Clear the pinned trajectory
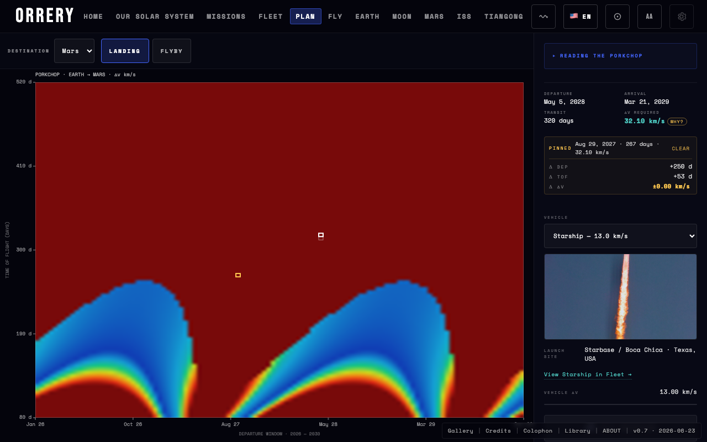The width and height of the screenshot is (707, 442). [680, 149]
